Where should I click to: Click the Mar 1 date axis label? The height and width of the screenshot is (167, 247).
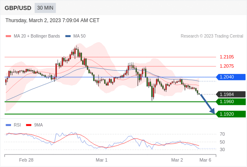tap(102, 160)
